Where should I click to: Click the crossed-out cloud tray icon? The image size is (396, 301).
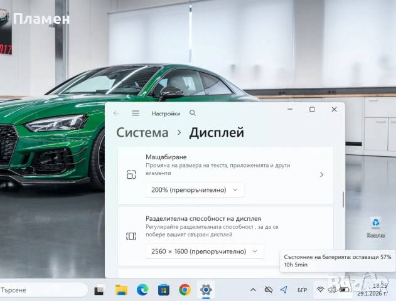268,290
